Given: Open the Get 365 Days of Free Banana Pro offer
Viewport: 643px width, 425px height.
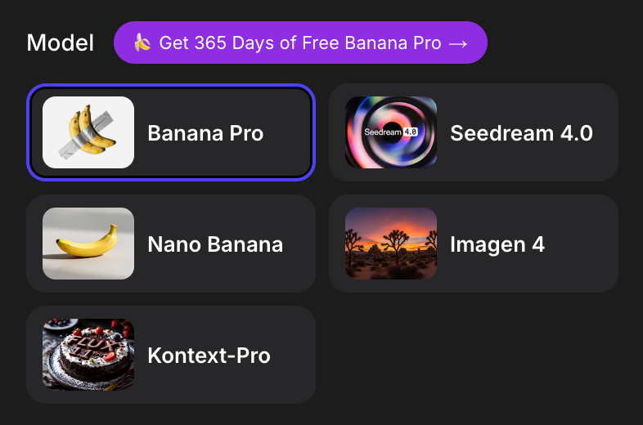Looking at the screenshot, I should pyautogui.click(x=300, y=42).
